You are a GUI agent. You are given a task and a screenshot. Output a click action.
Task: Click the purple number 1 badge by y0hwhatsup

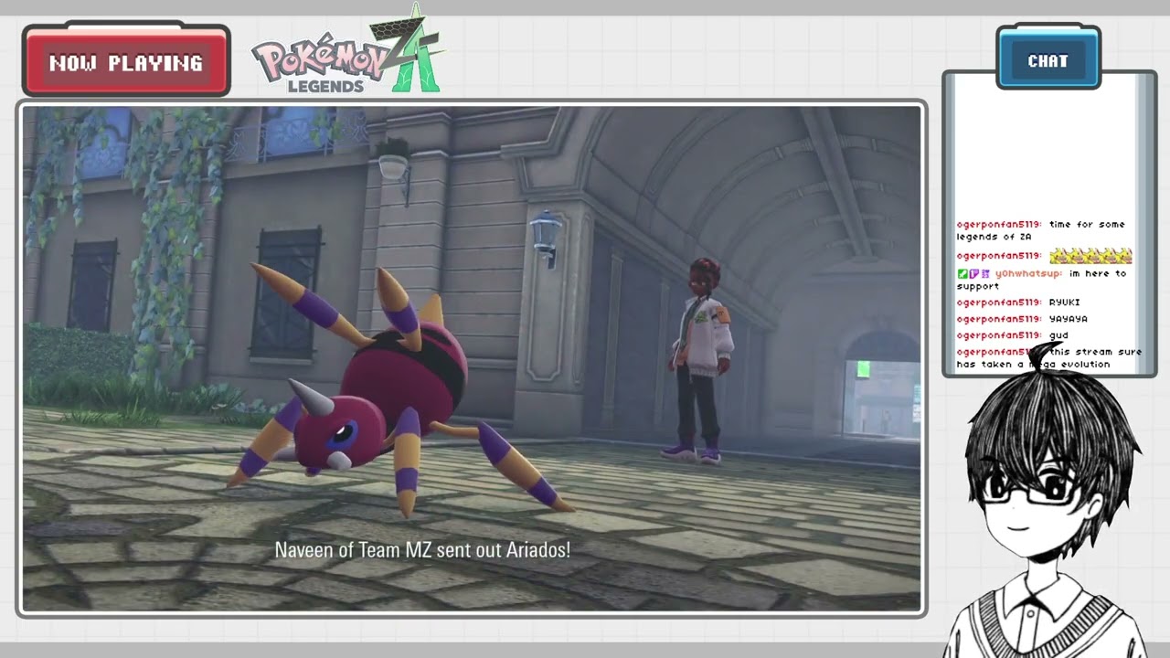973,273
